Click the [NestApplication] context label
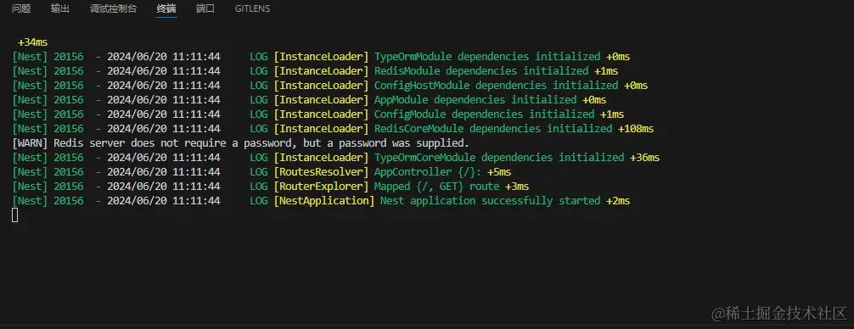Screen dimensions: 854x329 point(324,201)
